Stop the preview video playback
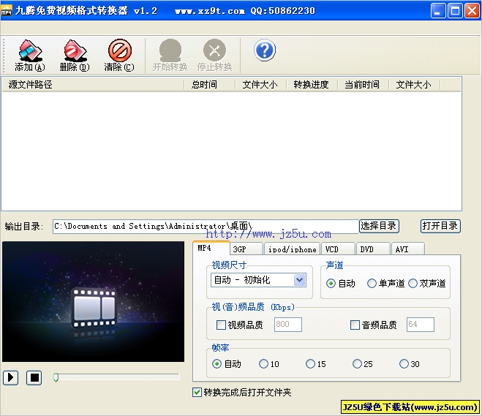482x416 pixels. [34, 377]
